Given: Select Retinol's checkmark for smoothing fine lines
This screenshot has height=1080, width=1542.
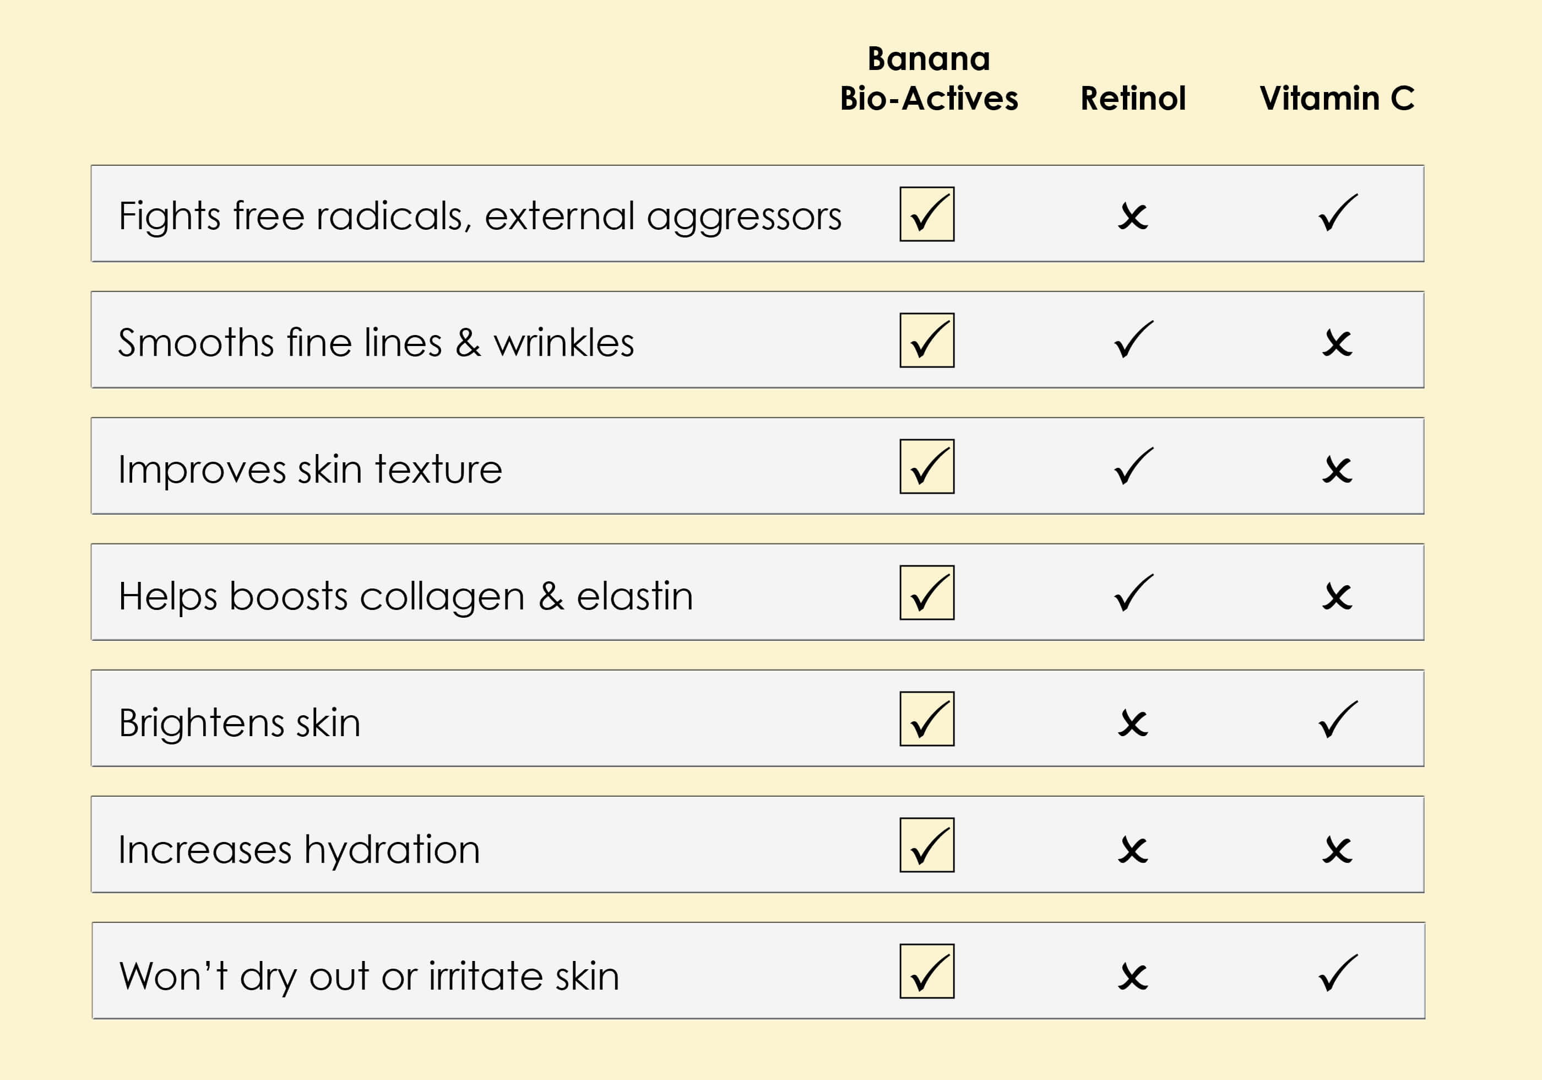Looking at the screenshot, I should (x=1133, y=339).
